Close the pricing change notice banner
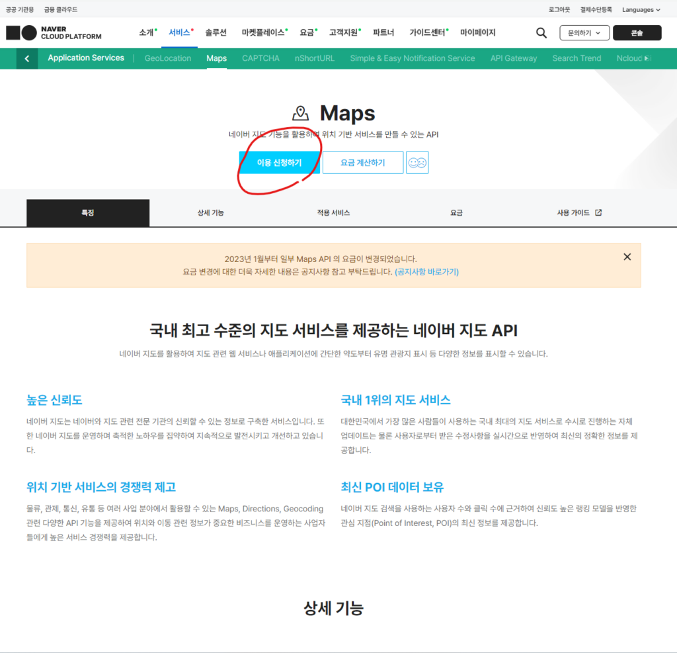The height and width of the screenshot is (653, 677). 627,257
